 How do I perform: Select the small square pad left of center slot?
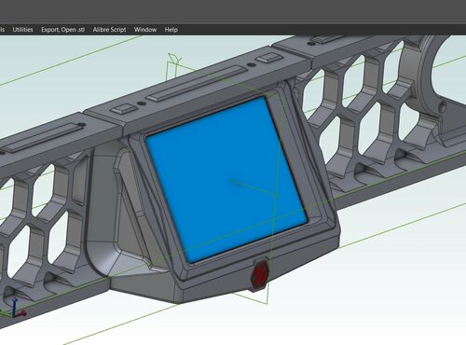coord(124,109)
